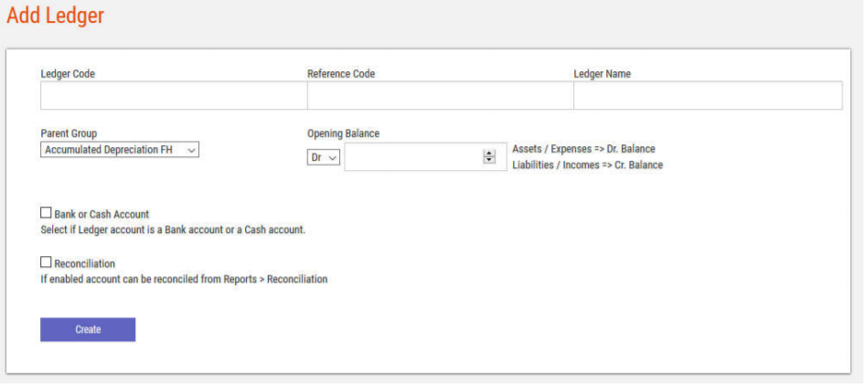864x384 pixels.
Task: Click the 'Ledger Code' field label
Action: click(68, 74)
